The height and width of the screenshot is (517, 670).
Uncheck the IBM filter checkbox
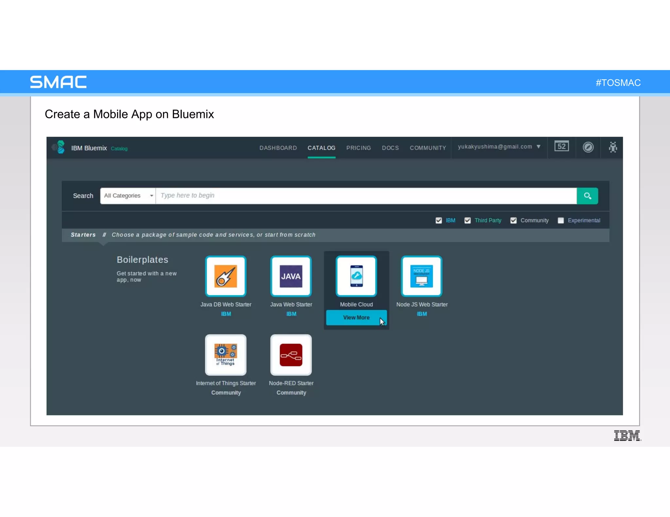[x=439, y=220]
